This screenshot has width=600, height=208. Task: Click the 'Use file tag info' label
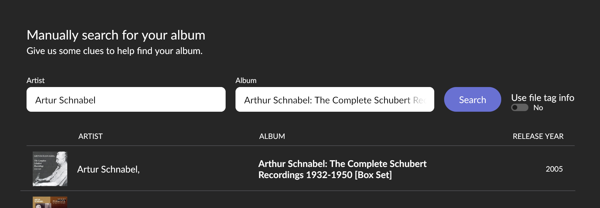[543, 98]
